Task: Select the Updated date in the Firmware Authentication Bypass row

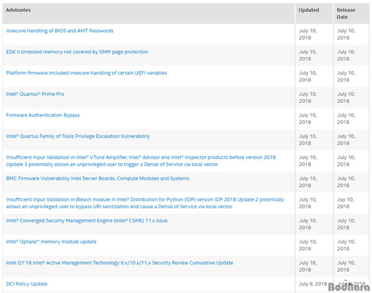Action: point(308,118)
